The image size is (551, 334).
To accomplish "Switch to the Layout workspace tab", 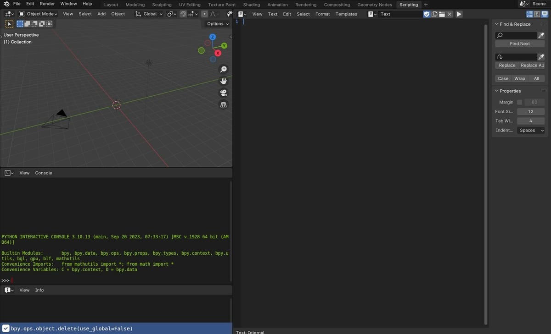I will click(x=111, y=5).
